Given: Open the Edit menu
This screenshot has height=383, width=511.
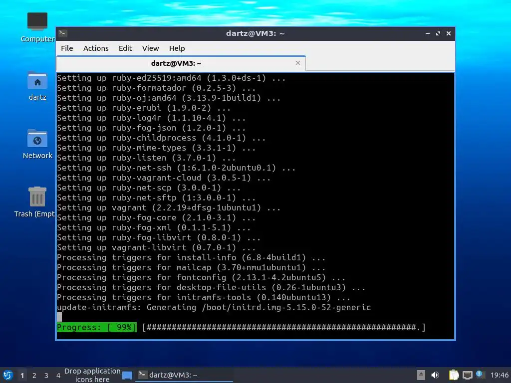Looking at the screenshot, I should [125, 48].
